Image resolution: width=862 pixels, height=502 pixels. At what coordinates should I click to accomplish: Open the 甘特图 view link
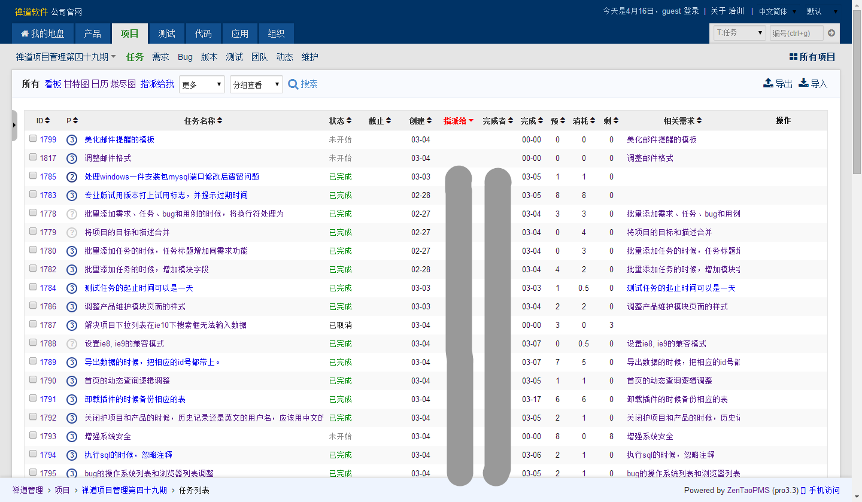76,84
